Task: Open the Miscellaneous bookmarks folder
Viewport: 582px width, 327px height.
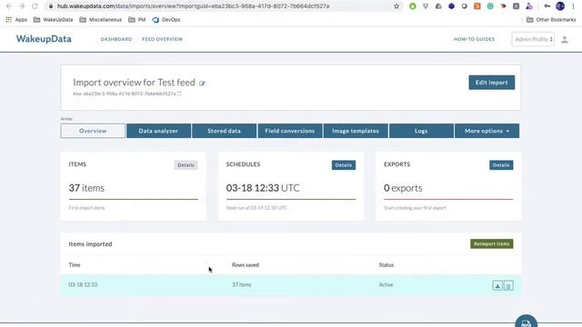Action: pos(101,20)
